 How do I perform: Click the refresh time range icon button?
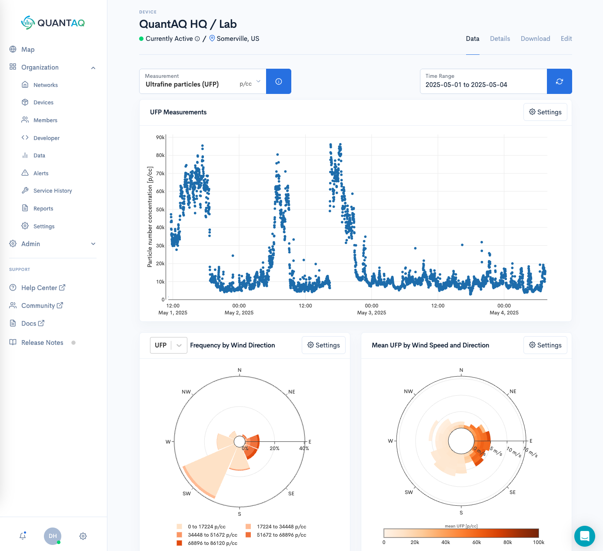(x=559, y=81)
